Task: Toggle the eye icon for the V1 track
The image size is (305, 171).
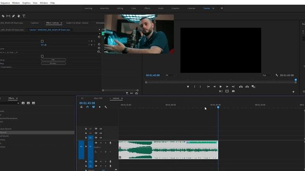Action: [x=101, y=138]
